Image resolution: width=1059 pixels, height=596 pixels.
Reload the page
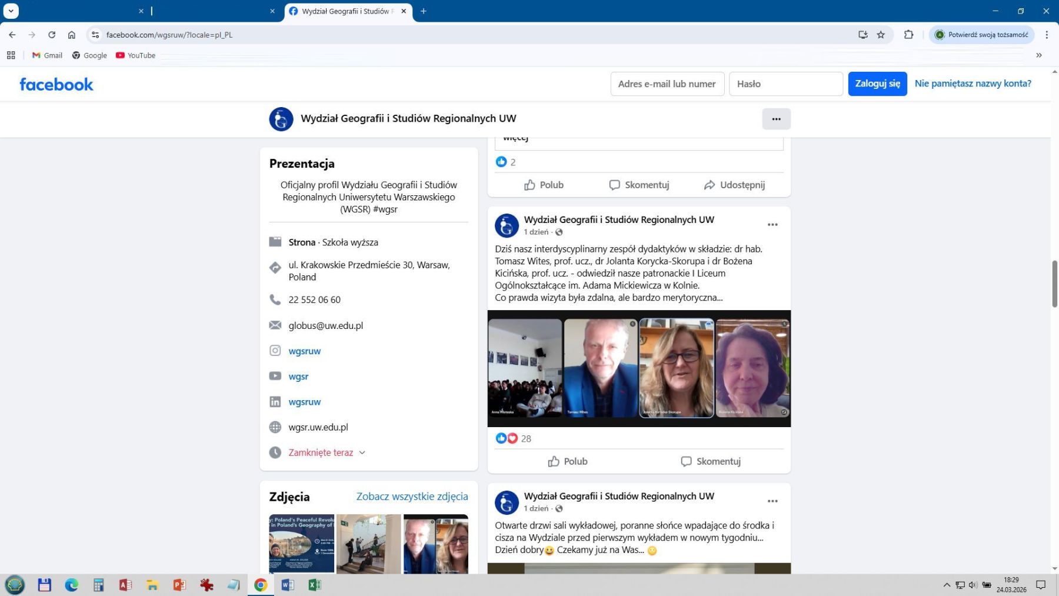click(52, 35)
